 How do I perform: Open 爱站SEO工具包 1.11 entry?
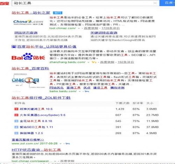pyautogui.click(x=36, y=127)
